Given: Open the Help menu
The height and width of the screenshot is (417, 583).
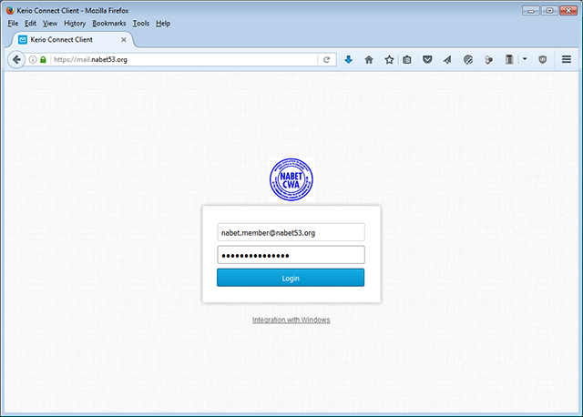Looking at the screenshot, I should coord(163,24).
